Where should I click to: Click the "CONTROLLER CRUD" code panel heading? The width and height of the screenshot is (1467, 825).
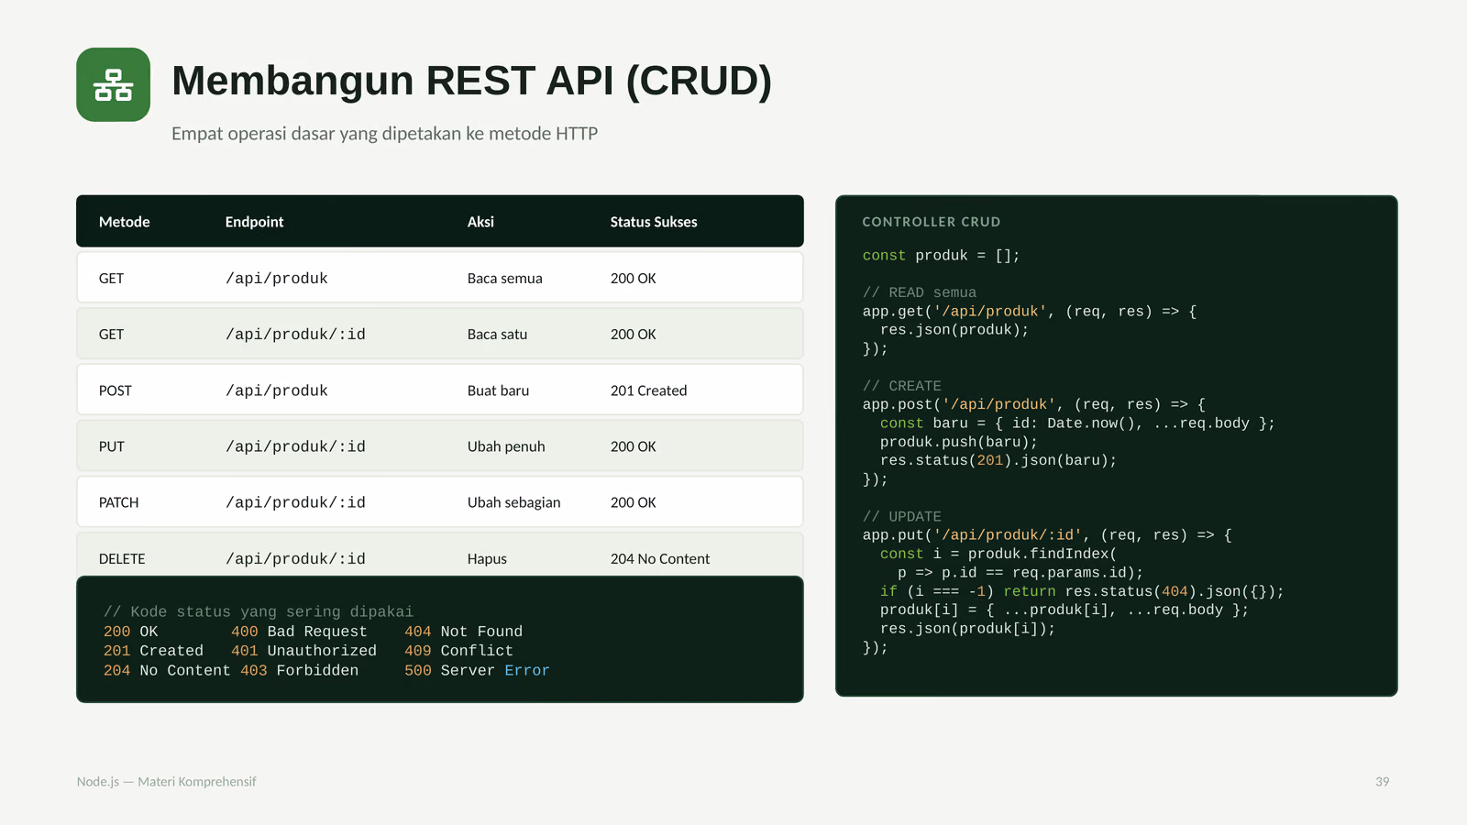point(931,222)
